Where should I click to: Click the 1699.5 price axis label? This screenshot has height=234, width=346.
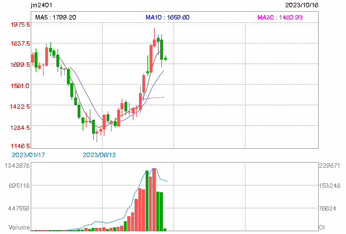click(20, 65)
